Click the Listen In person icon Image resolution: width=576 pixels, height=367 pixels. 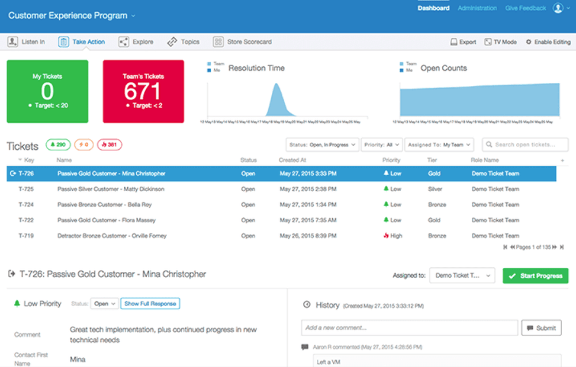click(13, 41)
